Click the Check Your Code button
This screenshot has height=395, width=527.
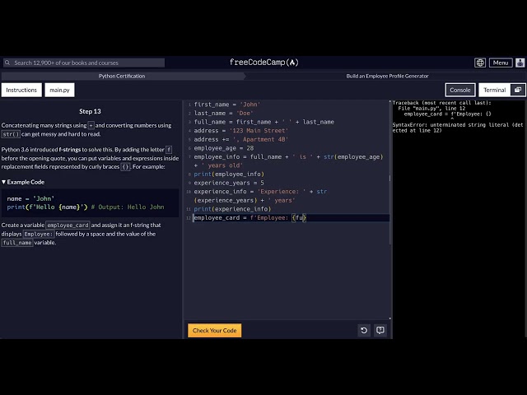(x=214, y=331)
